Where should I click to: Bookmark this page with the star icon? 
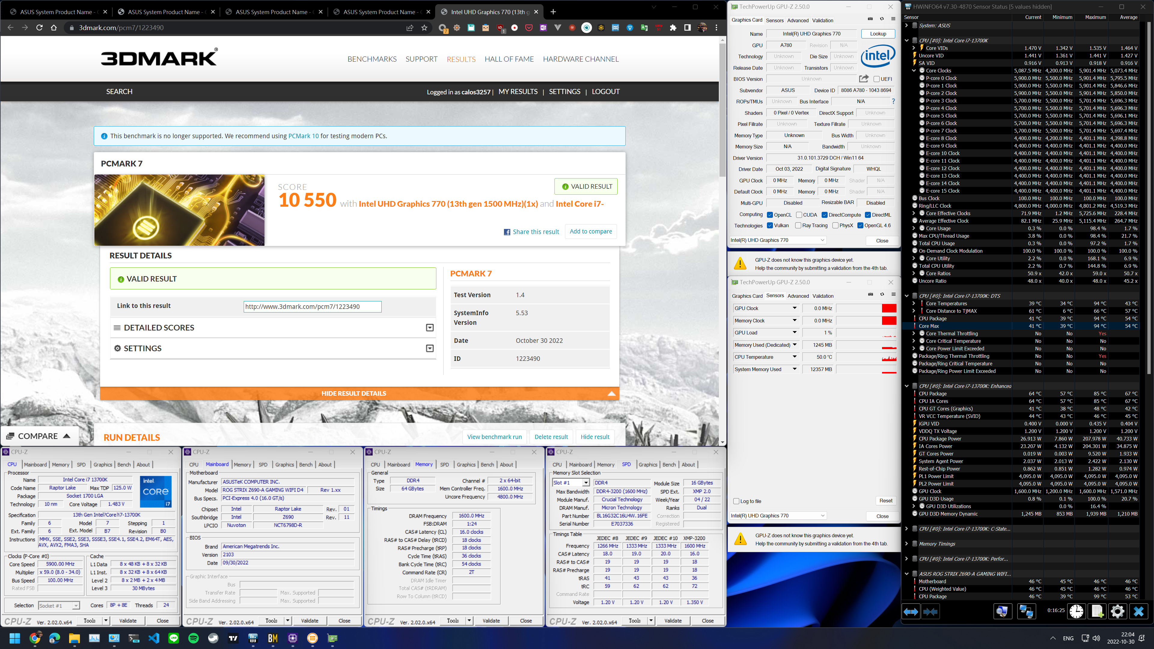pyautogui.click(x=424, y=28)
